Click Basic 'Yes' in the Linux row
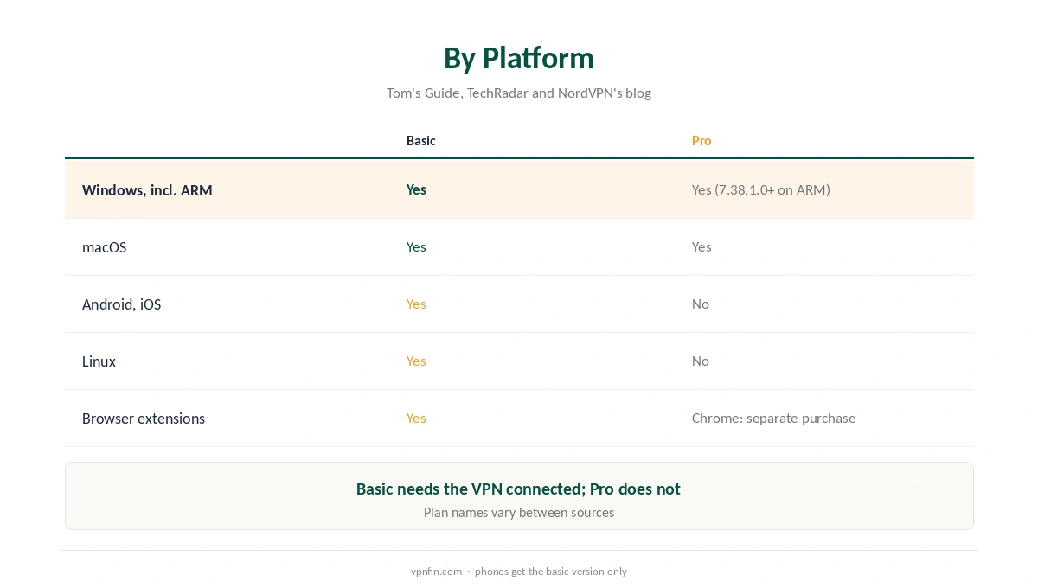The image size is (1038, 588). click(x=416, y=361)
